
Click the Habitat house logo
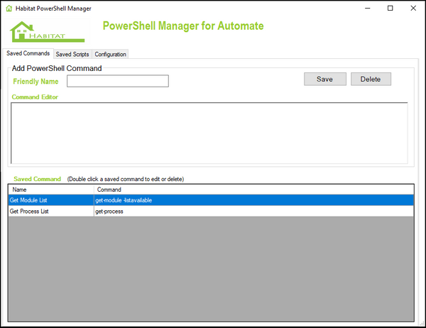click(46, 31)
